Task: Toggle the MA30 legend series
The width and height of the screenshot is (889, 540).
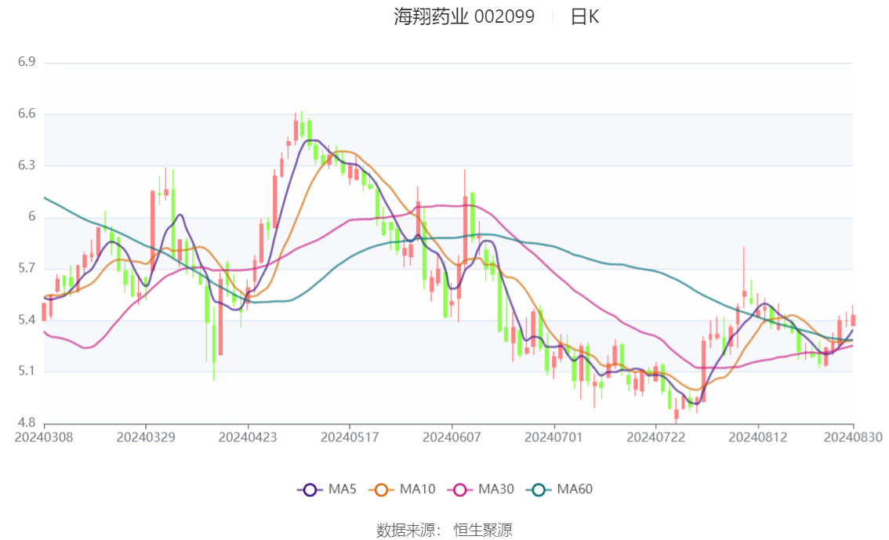Action: click(481, 490)
